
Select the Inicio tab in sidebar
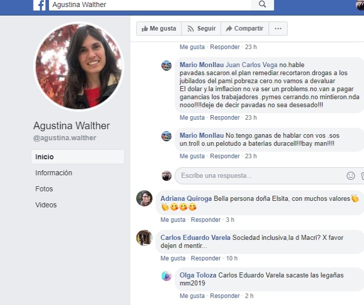pos(77,157)
